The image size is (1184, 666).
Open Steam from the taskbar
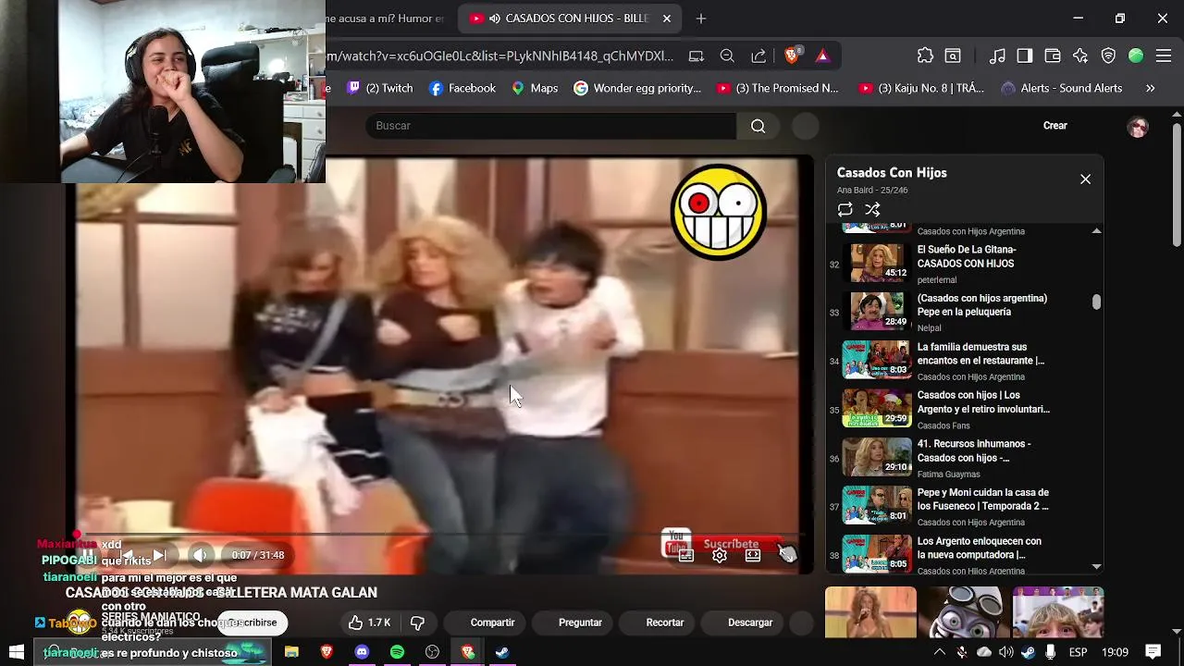click(x=502, y=652)
